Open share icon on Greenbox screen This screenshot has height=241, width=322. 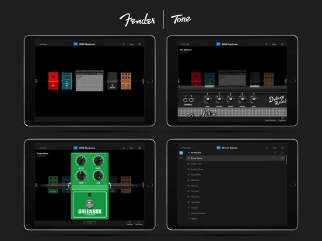[124, 148]
